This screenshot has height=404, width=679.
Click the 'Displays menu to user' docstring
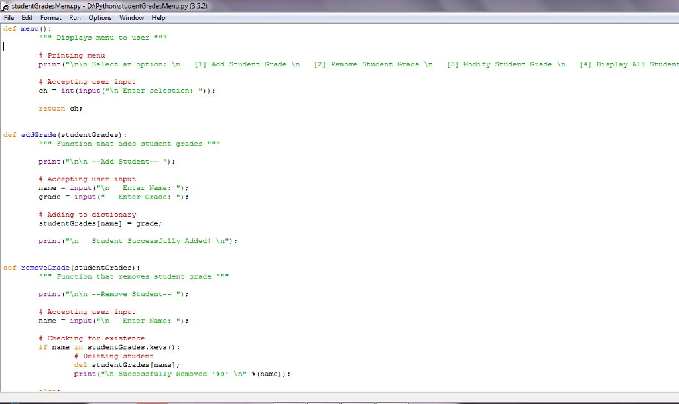point(103,38)
